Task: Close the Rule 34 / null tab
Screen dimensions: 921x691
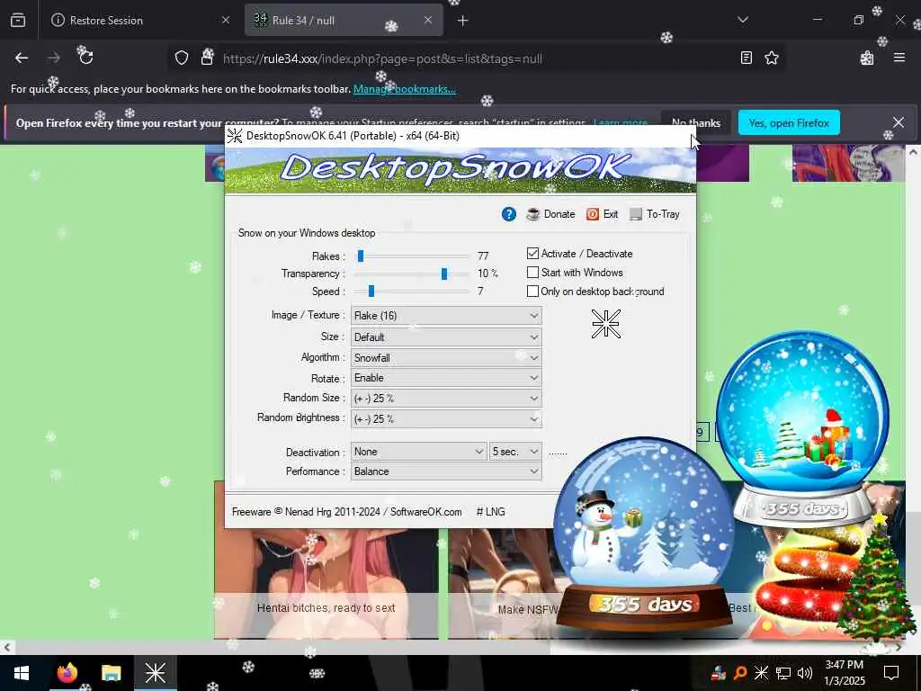Action: click(427, 20)
